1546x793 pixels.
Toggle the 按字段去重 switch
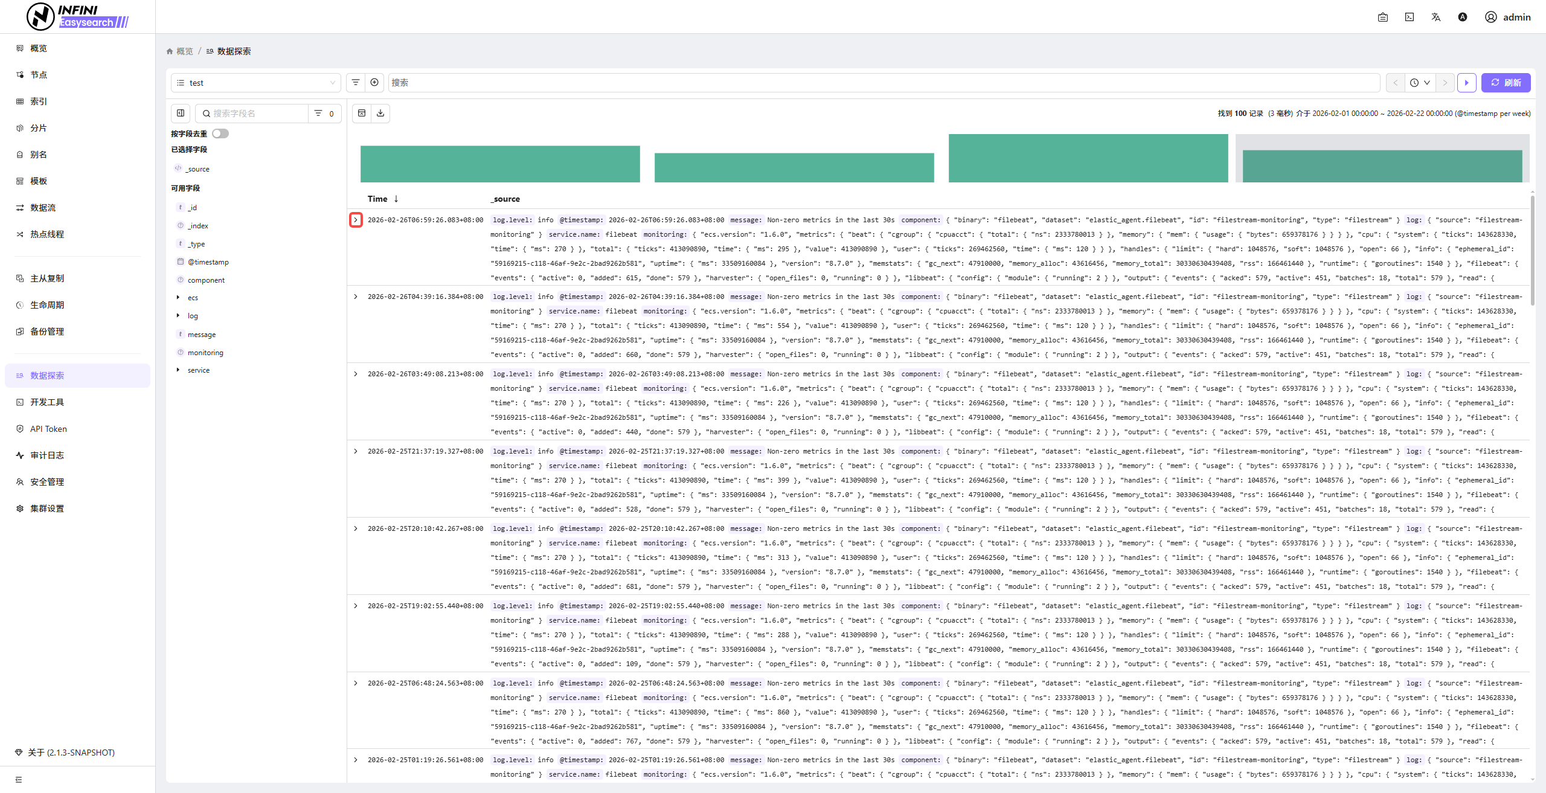pyautogui.click(x=220, y=133)
